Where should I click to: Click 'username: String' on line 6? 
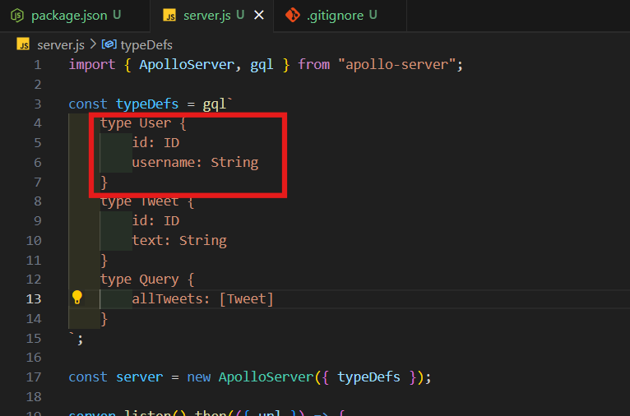195,163
